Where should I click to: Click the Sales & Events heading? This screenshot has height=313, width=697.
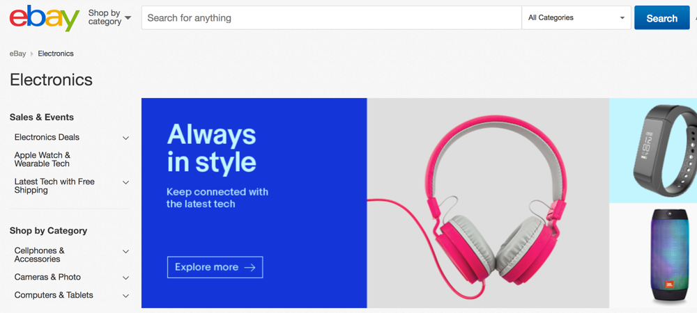(42, 118)
